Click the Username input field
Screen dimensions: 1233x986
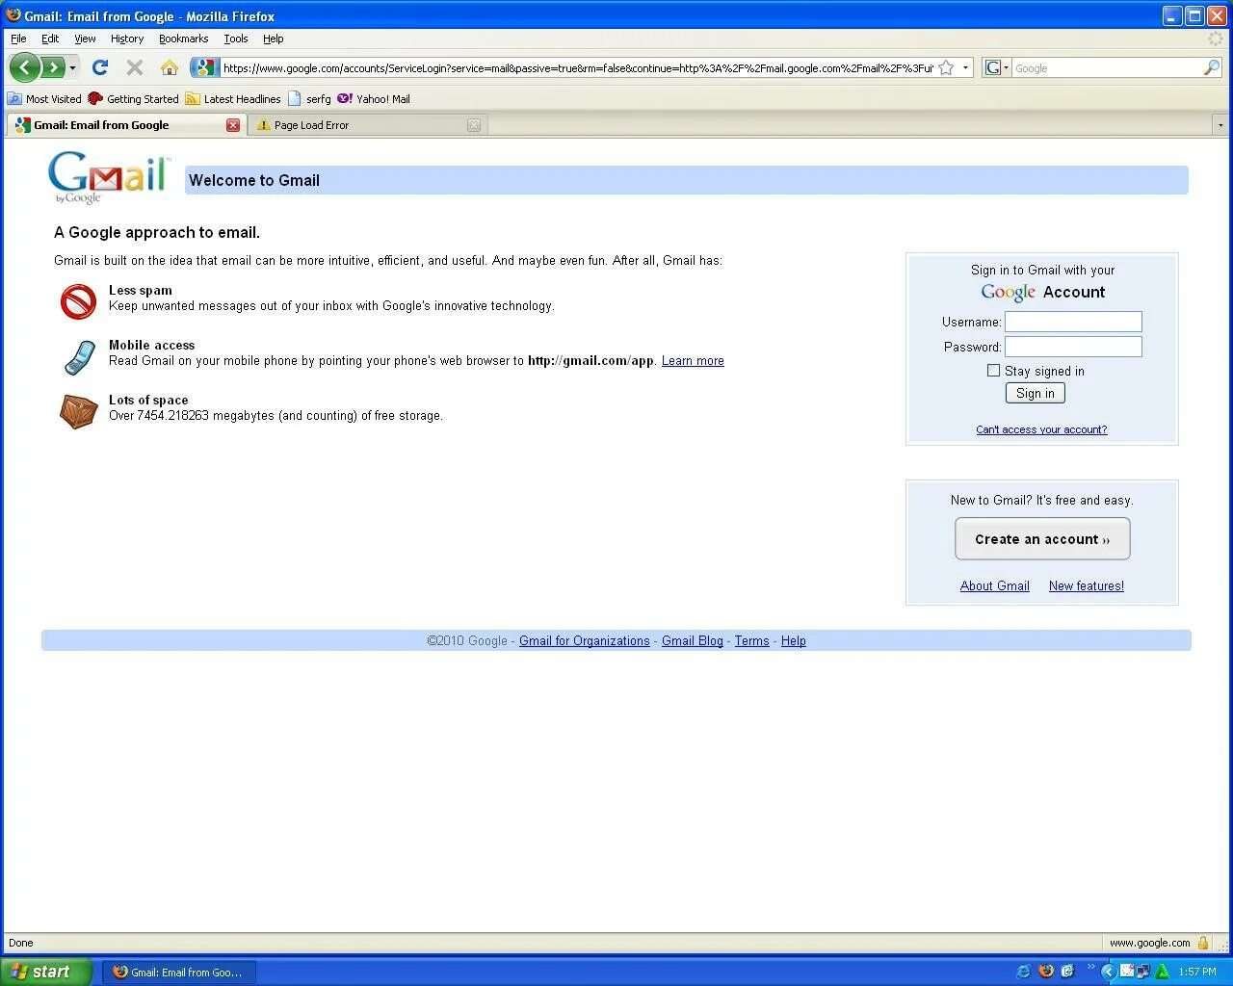click(x=1073, y=322)
